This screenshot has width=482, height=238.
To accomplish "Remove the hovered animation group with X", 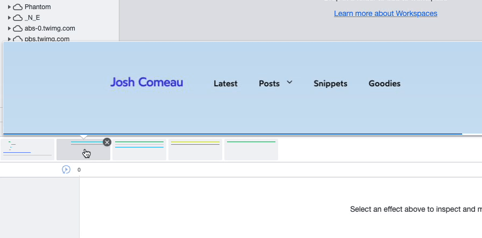I will pyautogui.click(x=107, y=142).
